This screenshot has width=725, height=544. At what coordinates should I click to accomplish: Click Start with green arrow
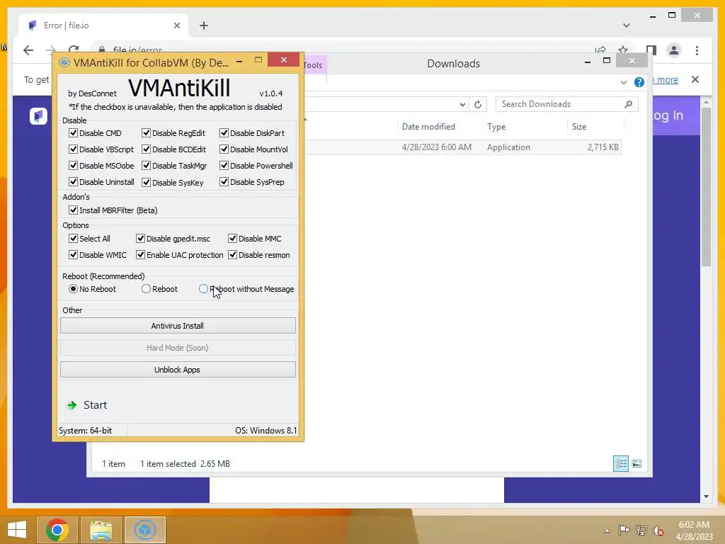click(x=87, y=405)
